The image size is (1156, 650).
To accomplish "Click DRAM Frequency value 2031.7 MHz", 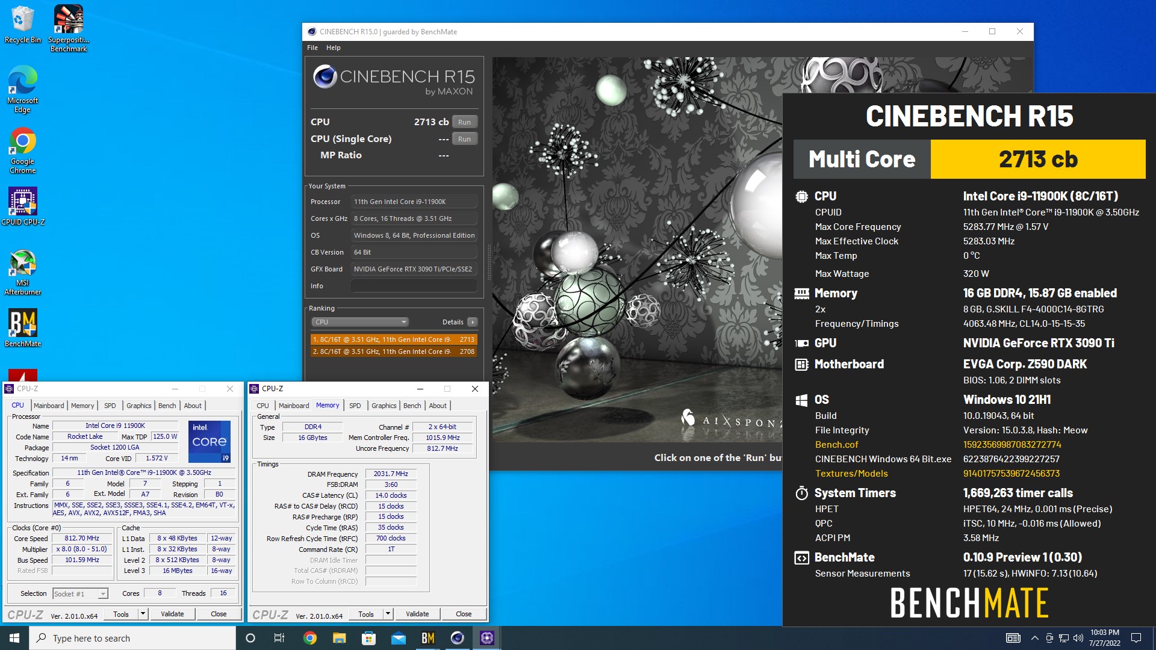I will [x=391, y=474].
